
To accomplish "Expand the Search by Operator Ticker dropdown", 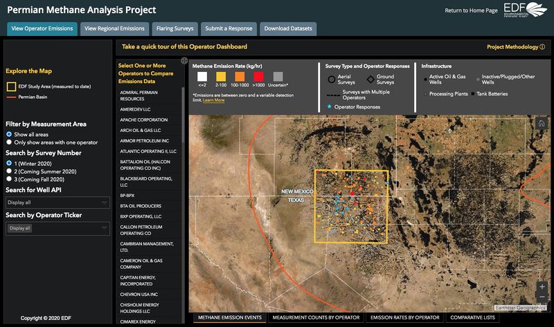I will 57,228.
